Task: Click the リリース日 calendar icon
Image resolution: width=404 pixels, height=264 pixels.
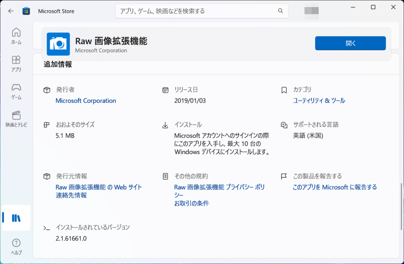Action: [x=165, y=90]
